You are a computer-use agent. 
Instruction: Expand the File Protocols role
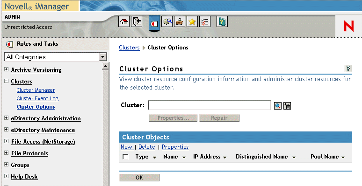click(7, 153)
